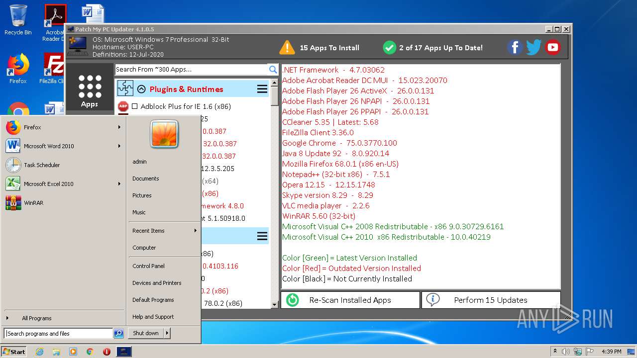Show hidden tray icons arrow
Image resolution: width=637 pixels, height=358 pixels.
click(555, 352)
